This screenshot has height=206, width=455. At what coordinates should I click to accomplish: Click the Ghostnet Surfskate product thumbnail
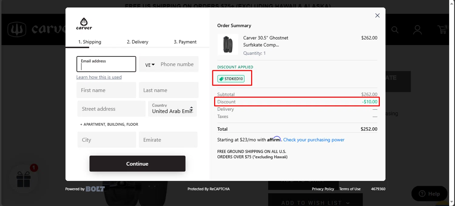click(228, 45)
